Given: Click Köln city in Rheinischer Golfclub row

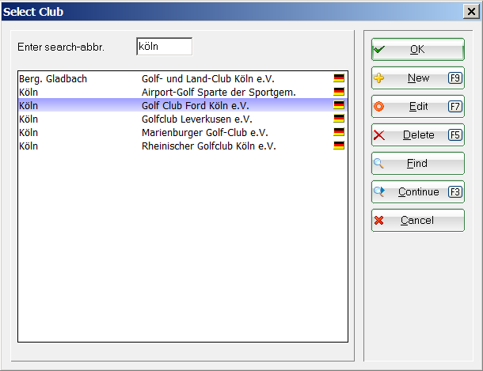Looking at the screenshot, I should point(29,146).
